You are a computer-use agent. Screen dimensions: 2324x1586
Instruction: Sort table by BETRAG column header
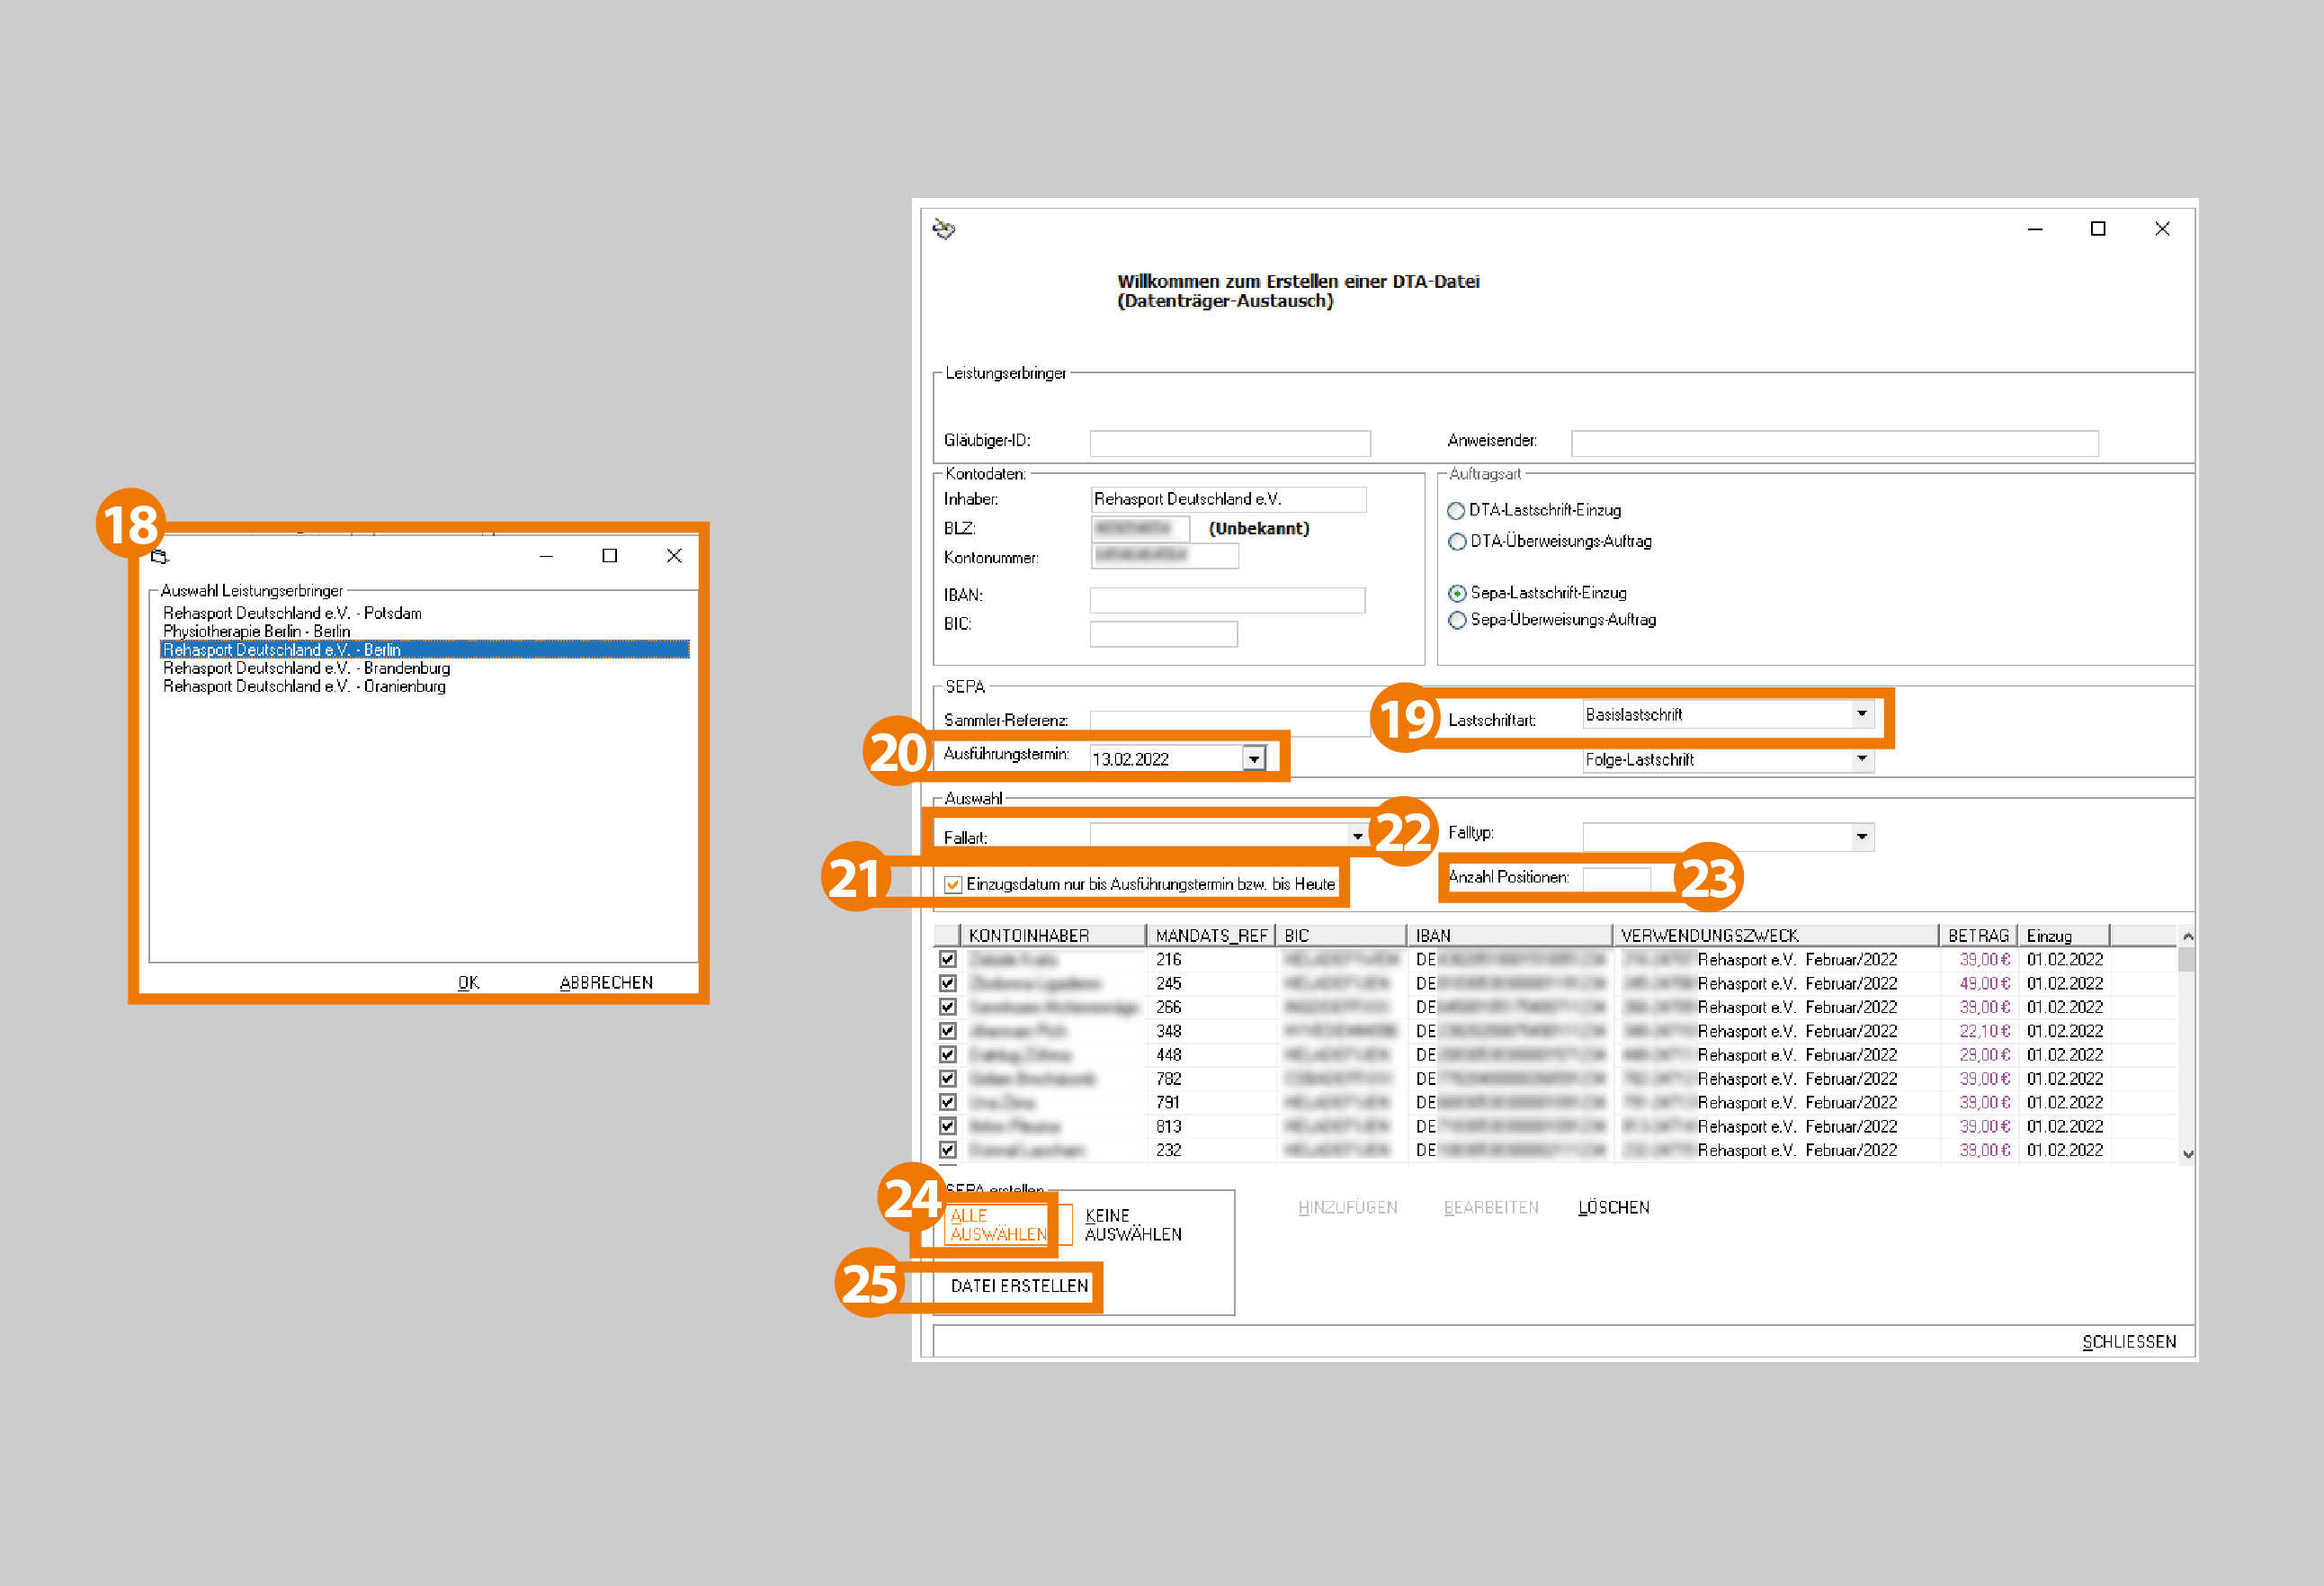tap(1977, 935)
